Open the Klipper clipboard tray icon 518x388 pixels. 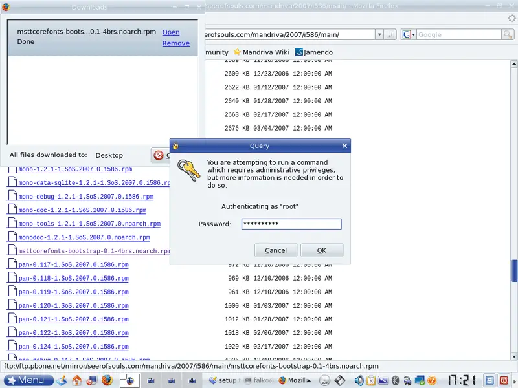pyautogui.click(x=370, y=380)
